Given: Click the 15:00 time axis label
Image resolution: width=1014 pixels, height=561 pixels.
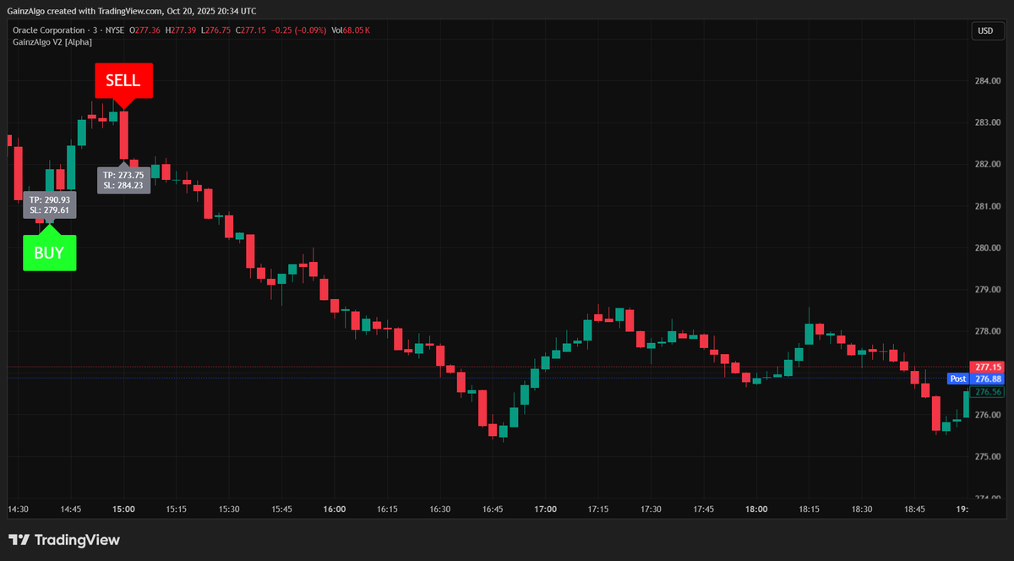Looking at the screenshot, I should (x=123, y=509).
